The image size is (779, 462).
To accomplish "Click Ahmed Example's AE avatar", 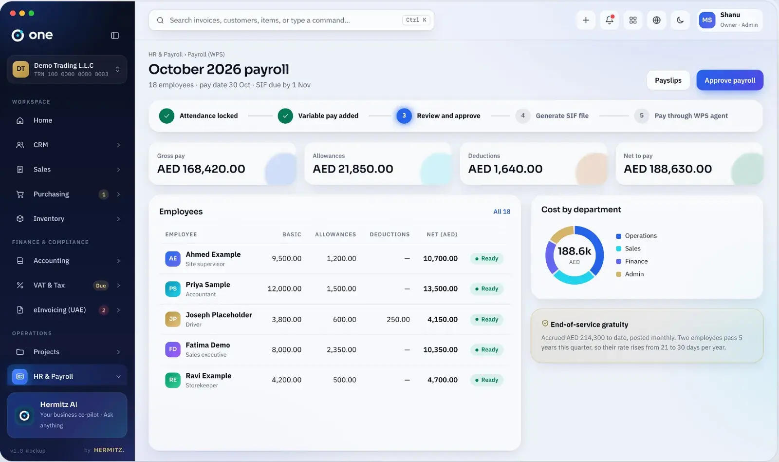I will (x=173, y=259).
